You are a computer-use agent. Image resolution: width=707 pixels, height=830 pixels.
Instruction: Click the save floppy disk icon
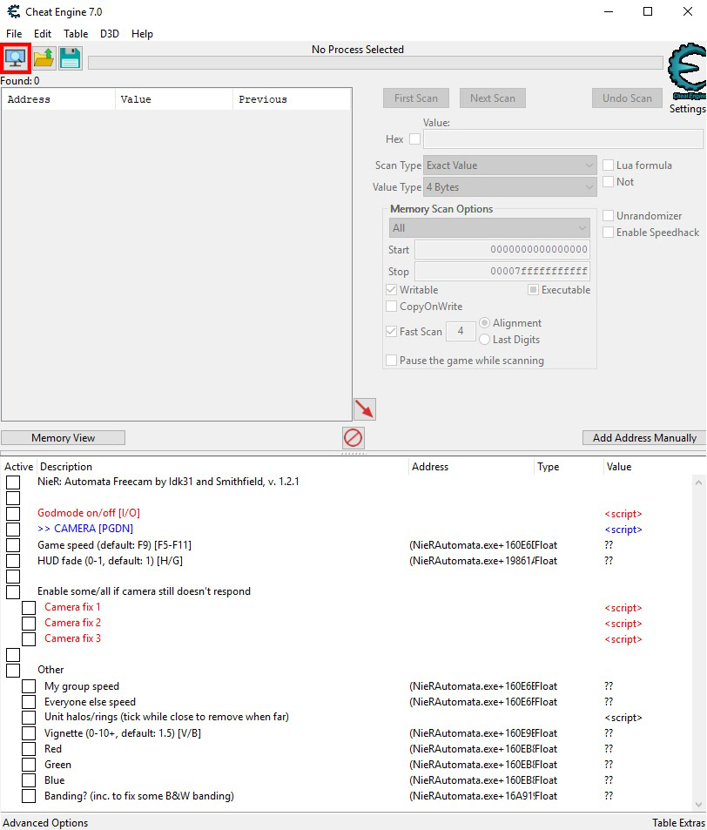tap(71, 57)
